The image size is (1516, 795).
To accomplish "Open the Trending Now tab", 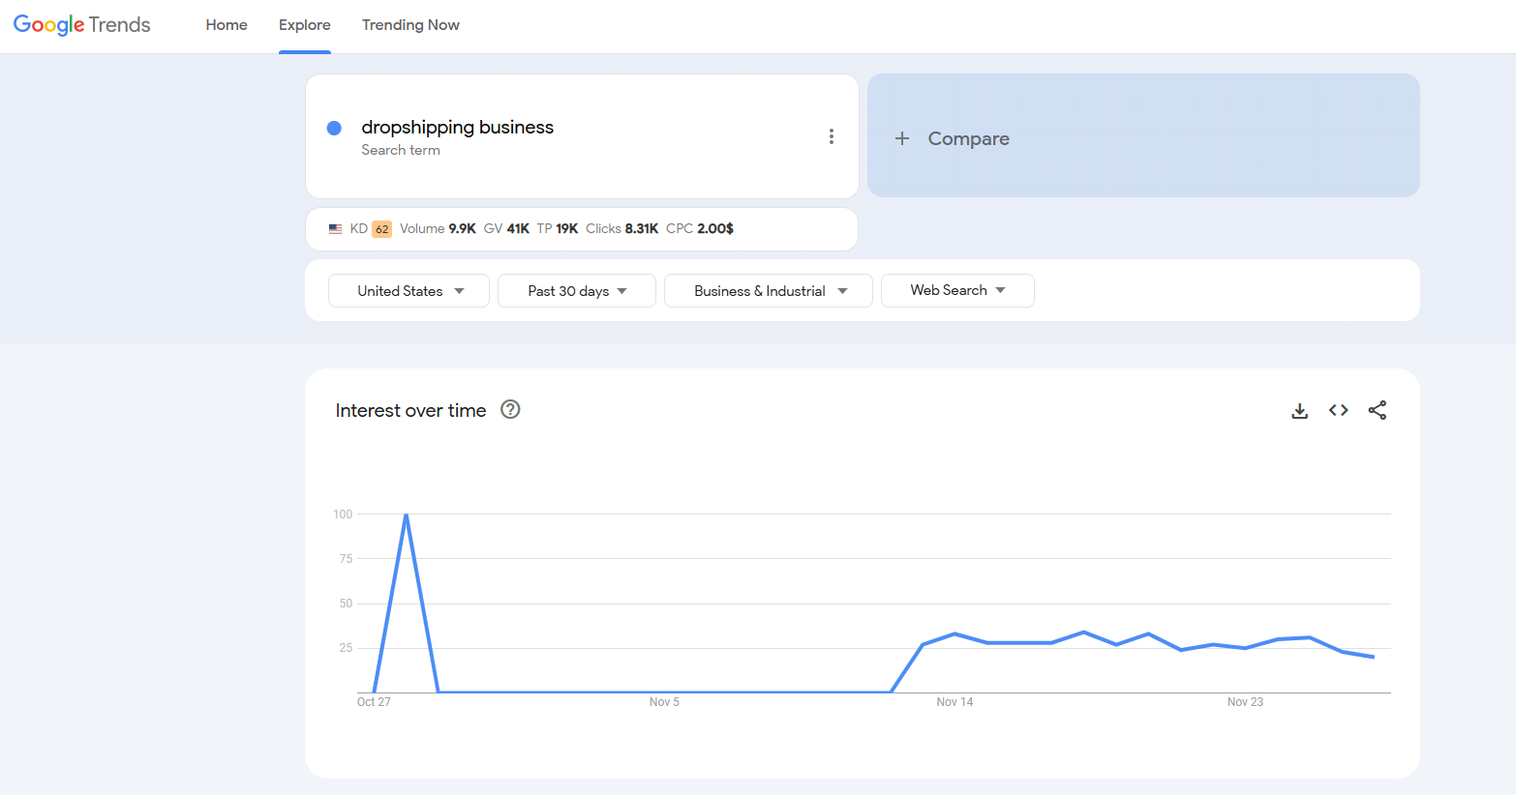I will tap(410, 25).
